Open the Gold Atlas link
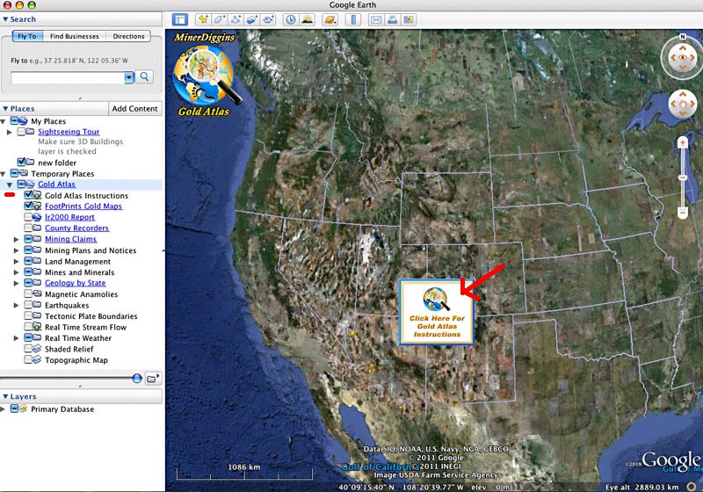 pos(56,184)
